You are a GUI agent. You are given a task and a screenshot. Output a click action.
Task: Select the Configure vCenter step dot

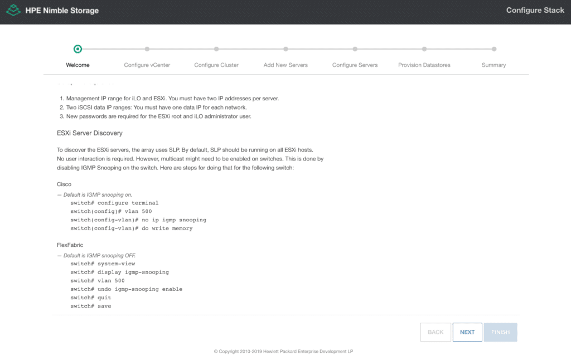[x=147, y=49]
